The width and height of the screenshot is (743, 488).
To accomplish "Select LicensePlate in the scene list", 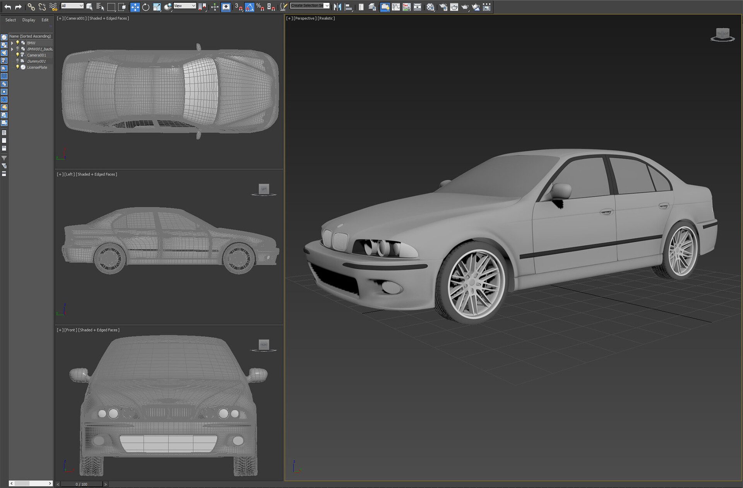I will tap(37, 67).
